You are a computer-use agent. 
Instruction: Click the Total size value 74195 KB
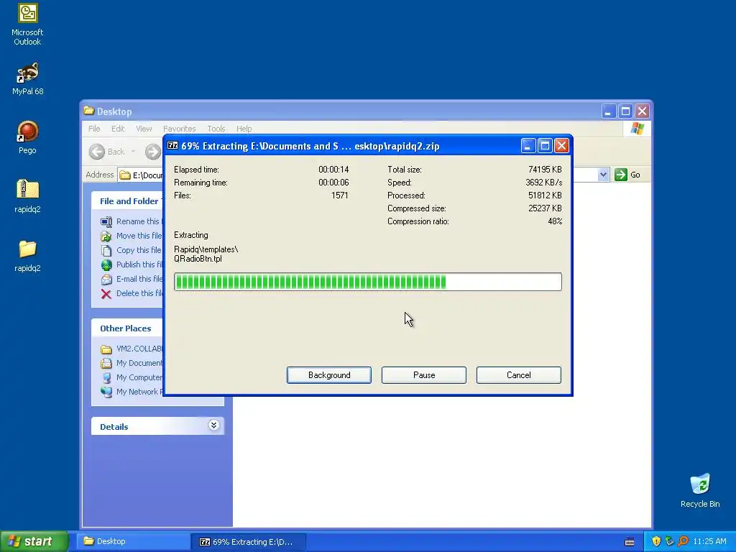click(545, 170)
